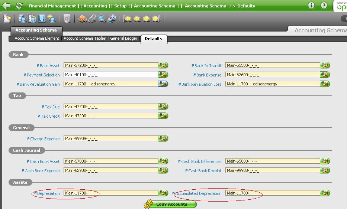This screenshot has width=347, height=209.
Task: Delete record using the trash bin icon
Action: (67, 19)
